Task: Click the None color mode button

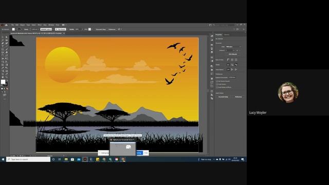Action: (x=7, y=88)
